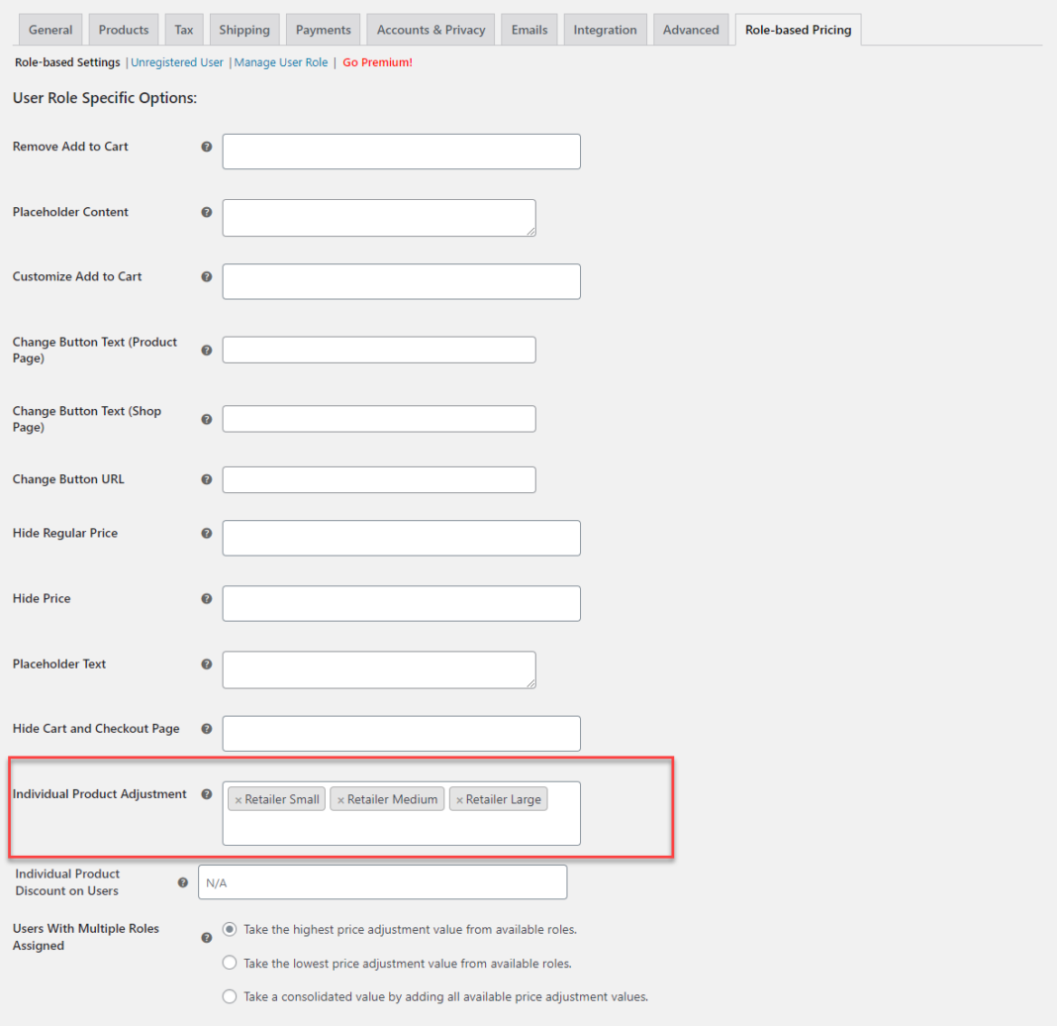Show help for Users With Multiple Roles Assigned

point(206,938)
